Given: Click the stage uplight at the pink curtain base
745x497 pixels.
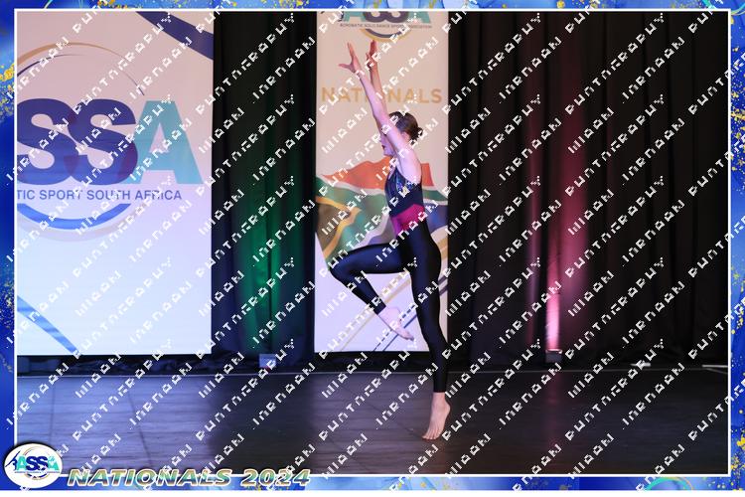Looking at the screenshot, I should [554, 354].
